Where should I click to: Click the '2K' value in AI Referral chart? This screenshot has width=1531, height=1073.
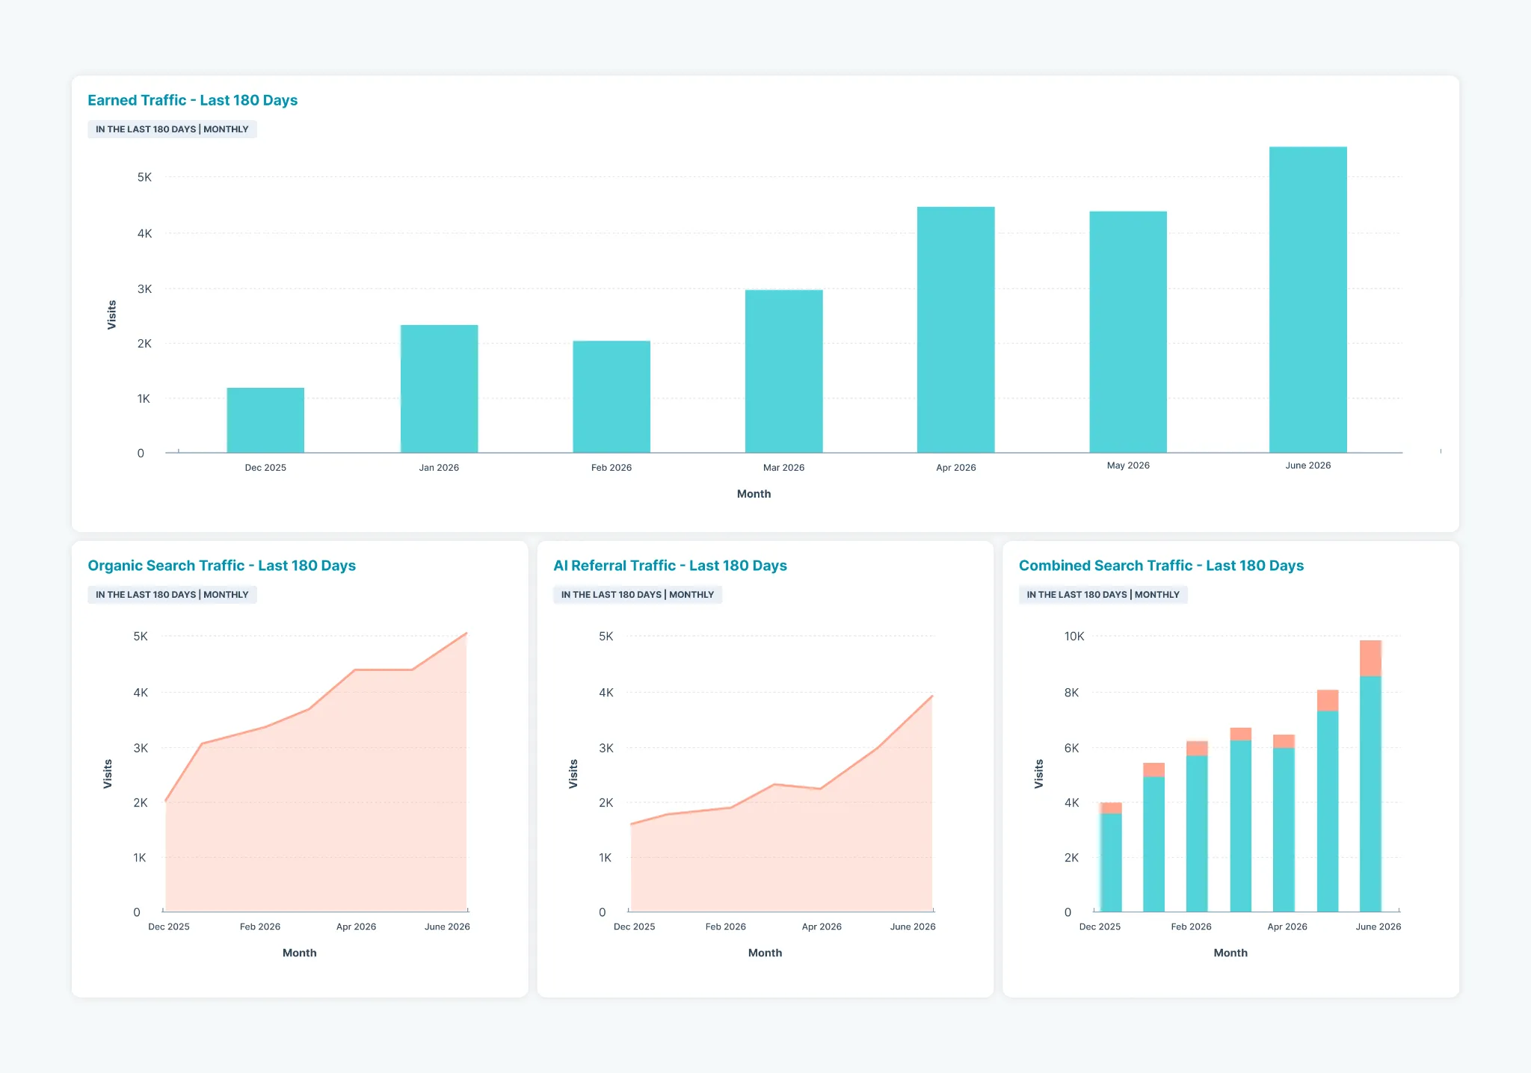(x=606, y=803)
